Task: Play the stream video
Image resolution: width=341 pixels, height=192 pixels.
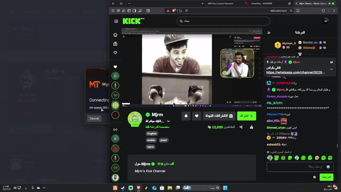Action: pyautogui.click(x=177, y=70)
